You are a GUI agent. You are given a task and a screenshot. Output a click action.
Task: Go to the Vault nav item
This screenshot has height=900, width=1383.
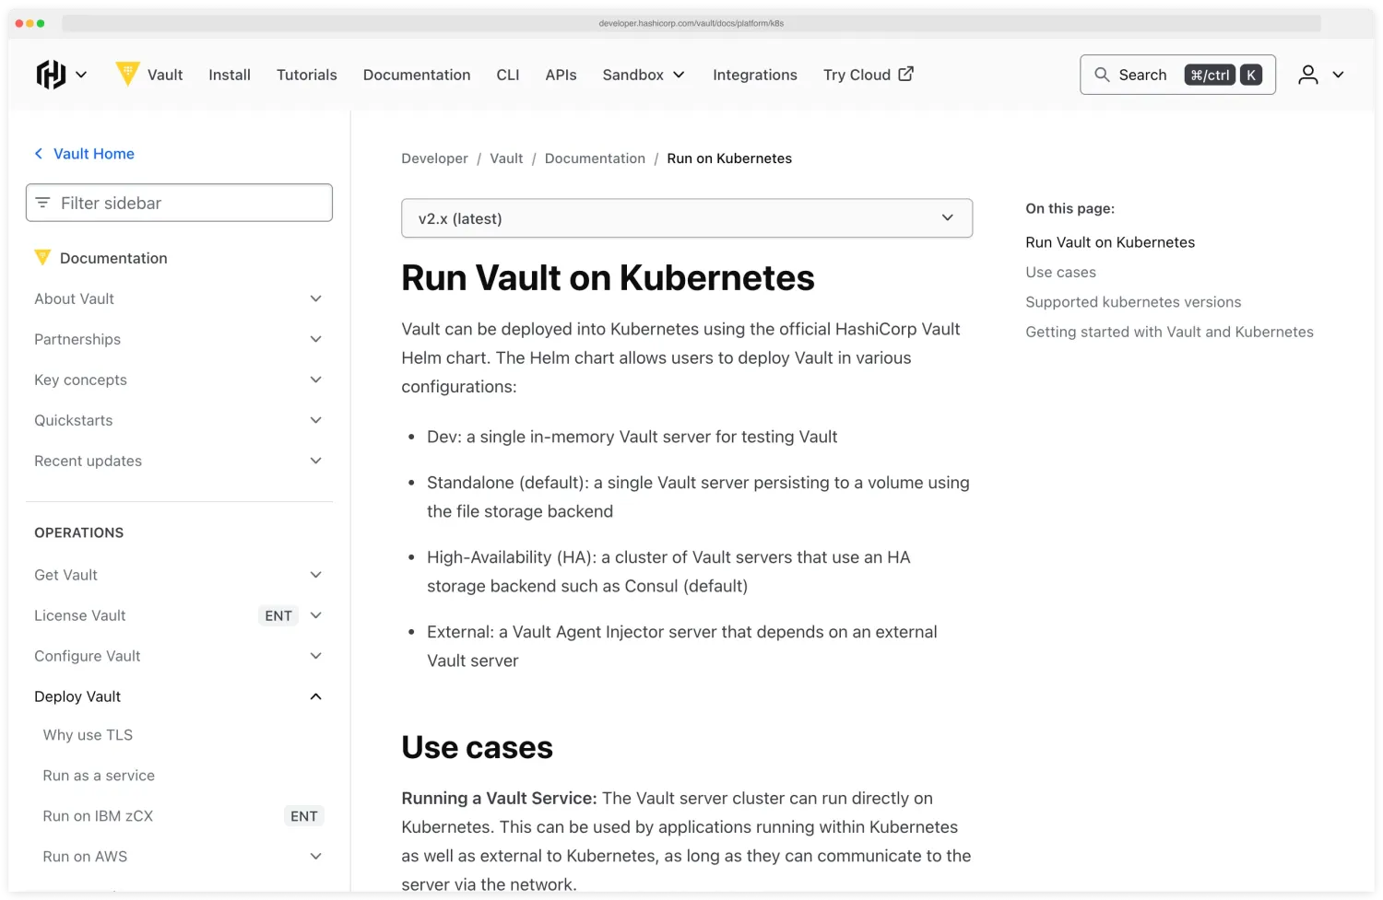pyautogui.click(x=165, y=75)
